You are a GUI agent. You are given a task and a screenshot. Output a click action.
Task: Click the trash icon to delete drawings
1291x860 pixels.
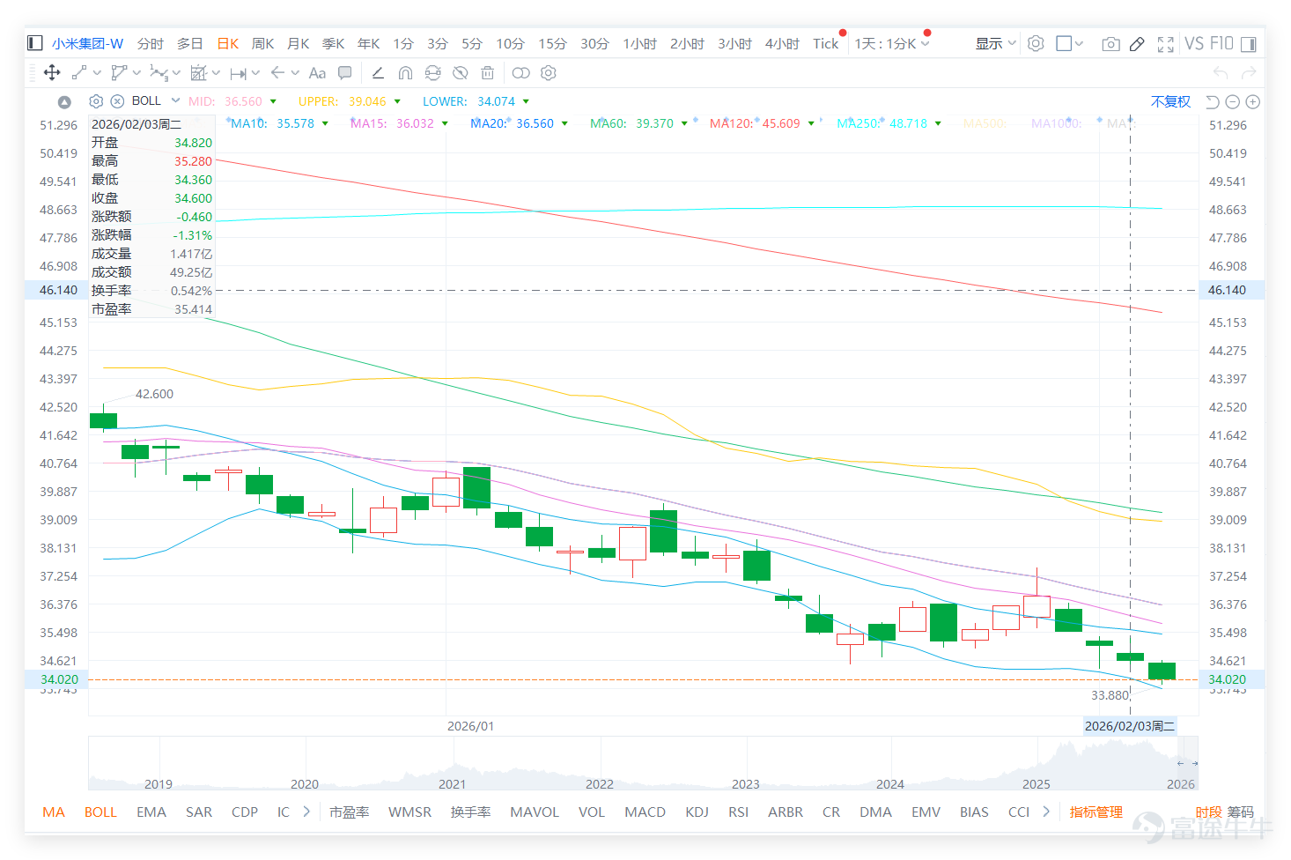[488, 73]
